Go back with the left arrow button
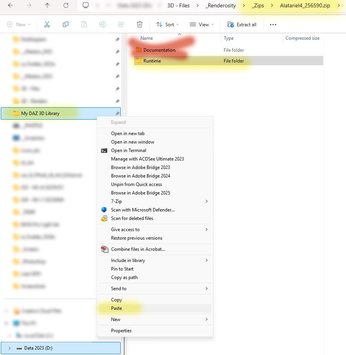346x355 pixels. tap(10, 5)
